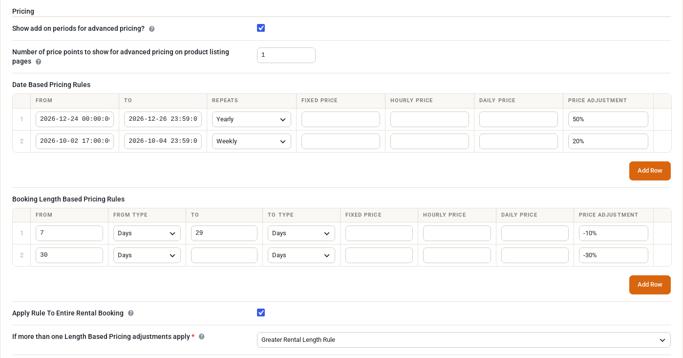Click the Booking Length Based Pricing Rules heading

(68, 199)
